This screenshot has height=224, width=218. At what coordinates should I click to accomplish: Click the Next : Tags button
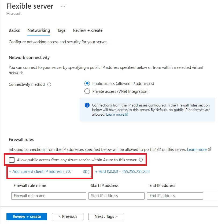(106, 216)
